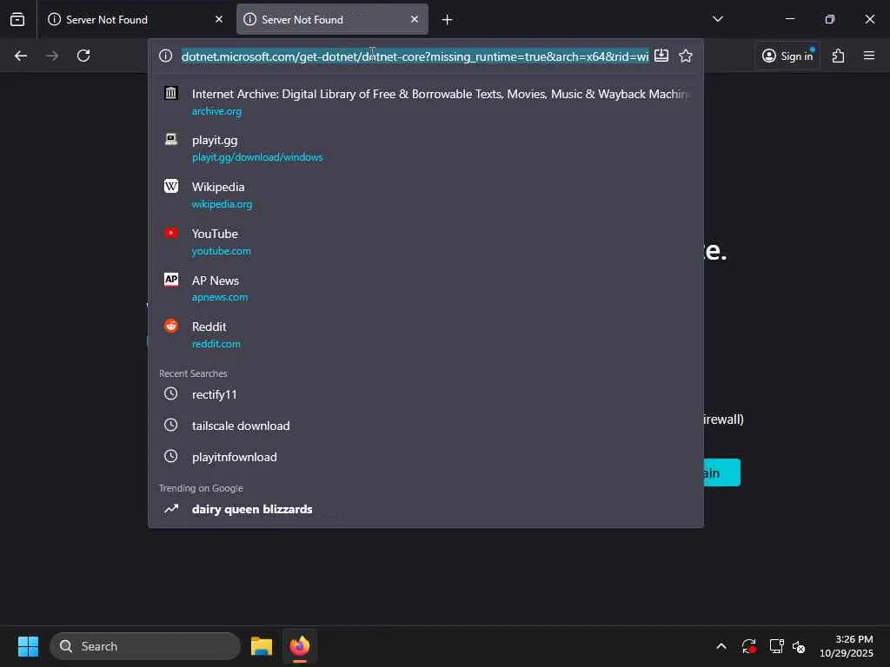The width and height of the screenshot is (890, 667).
Task: Open the network tray icon
Action: (776, 646)
